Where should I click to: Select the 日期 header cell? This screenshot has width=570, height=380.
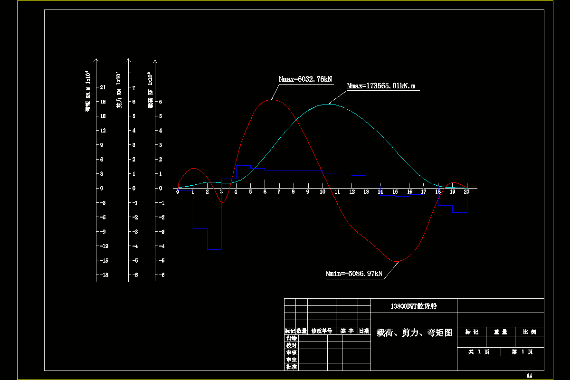coord(364,331)
